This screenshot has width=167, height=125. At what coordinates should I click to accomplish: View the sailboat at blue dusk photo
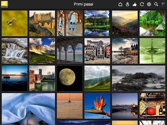[15, 78]
